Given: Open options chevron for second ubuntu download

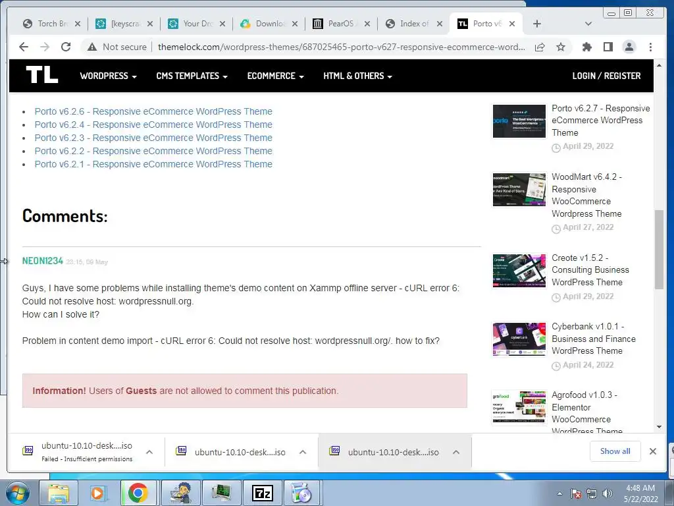Looking at the screenshot, I should pos(303,452).
